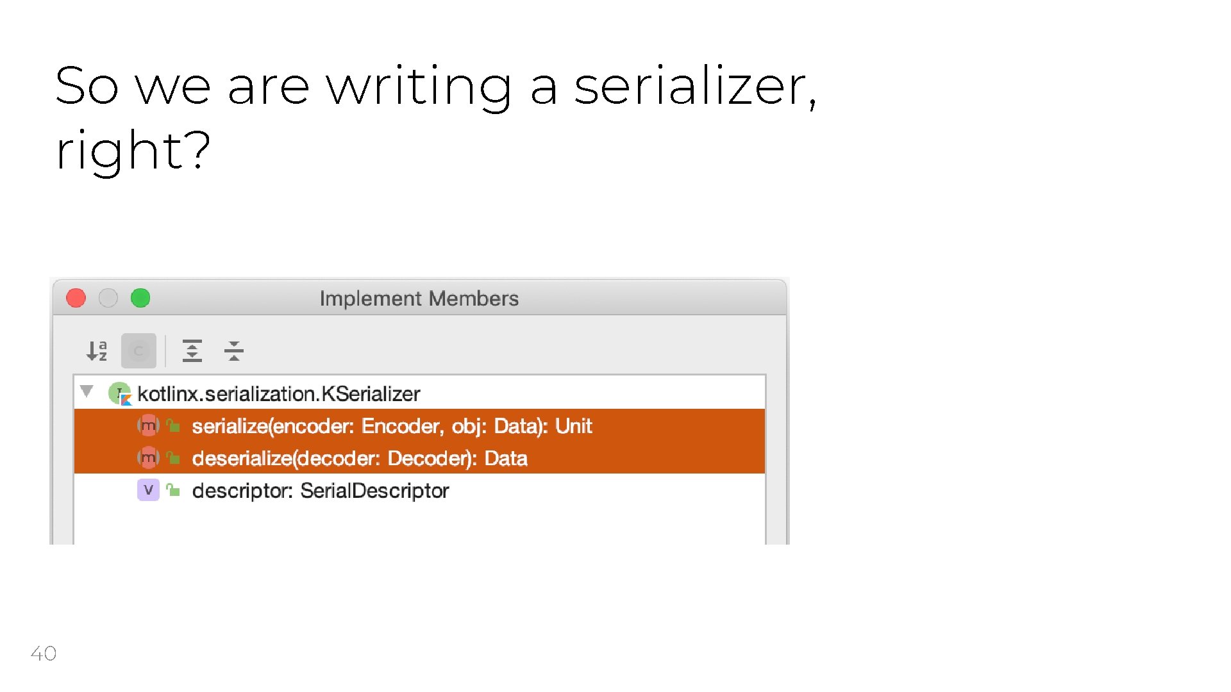Select deserialize(decoder: Decoder): Data member
This screenshot has width=1231, height=692.
pos(359,458)
